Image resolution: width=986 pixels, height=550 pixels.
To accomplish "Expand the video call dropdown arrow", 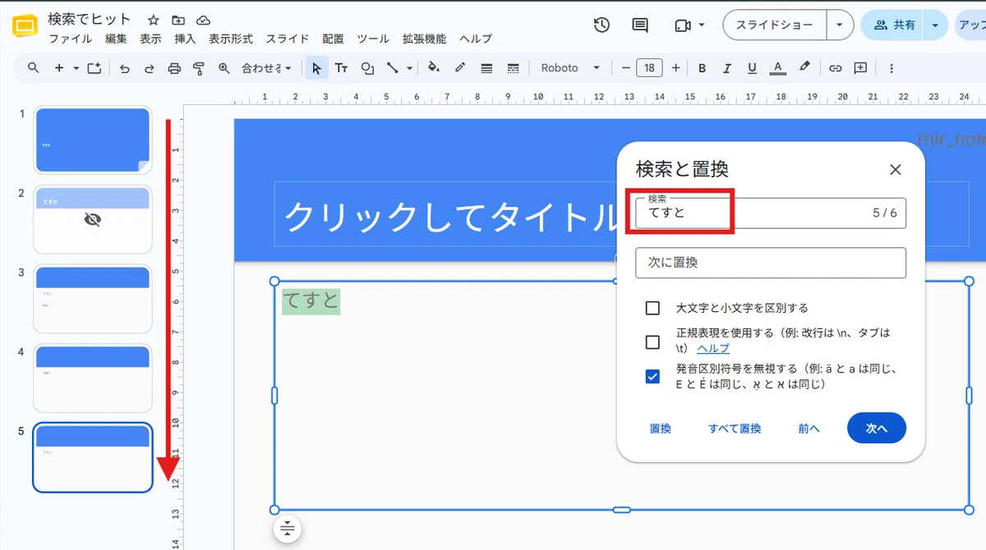I will 702,25.
